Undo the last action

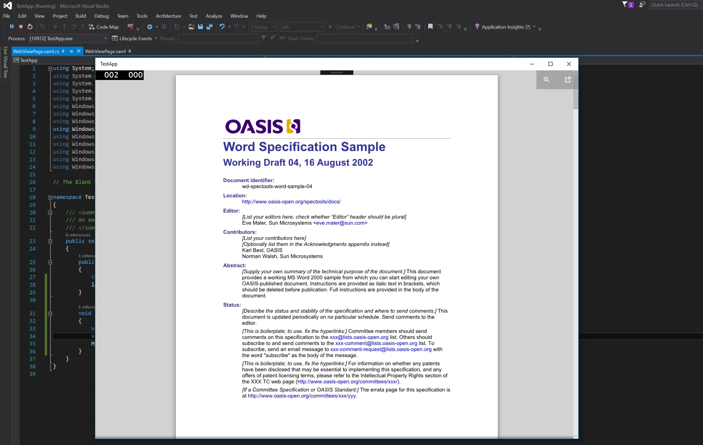[222, 27]
